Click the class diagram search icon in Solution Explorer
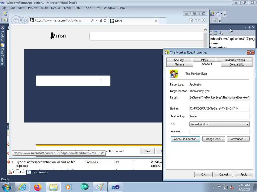Viewport: 257px width, 192px height. click(221, 33)
